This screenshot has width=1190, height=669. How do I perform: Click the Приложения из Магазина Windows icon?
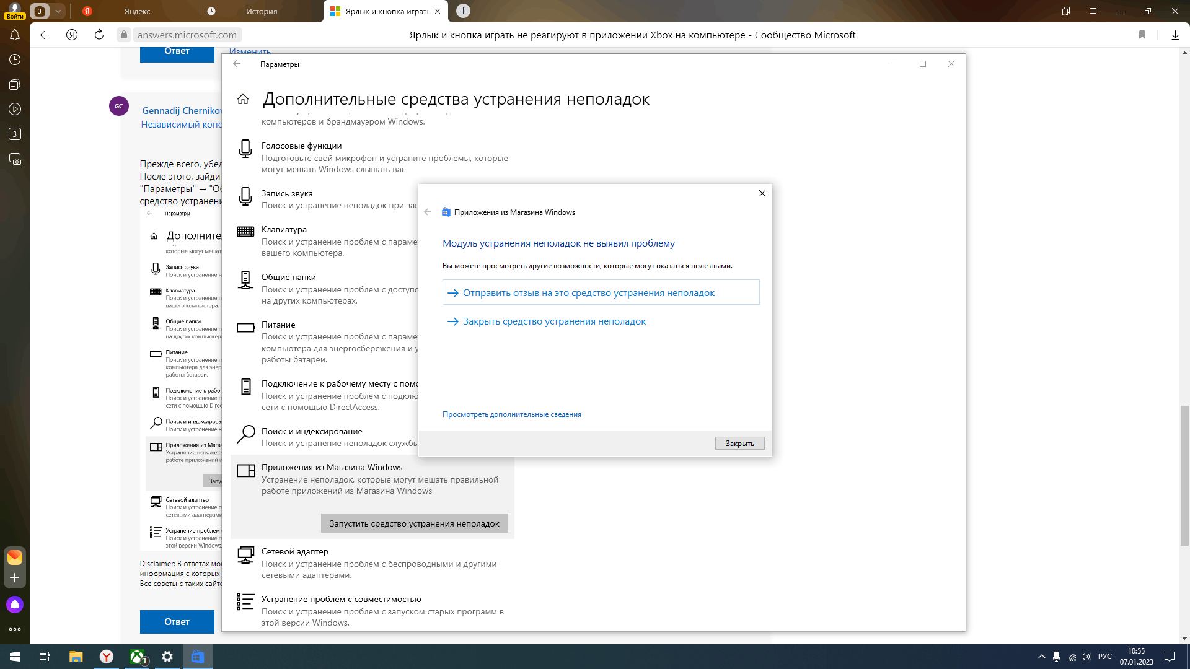(x=245, y=471)
